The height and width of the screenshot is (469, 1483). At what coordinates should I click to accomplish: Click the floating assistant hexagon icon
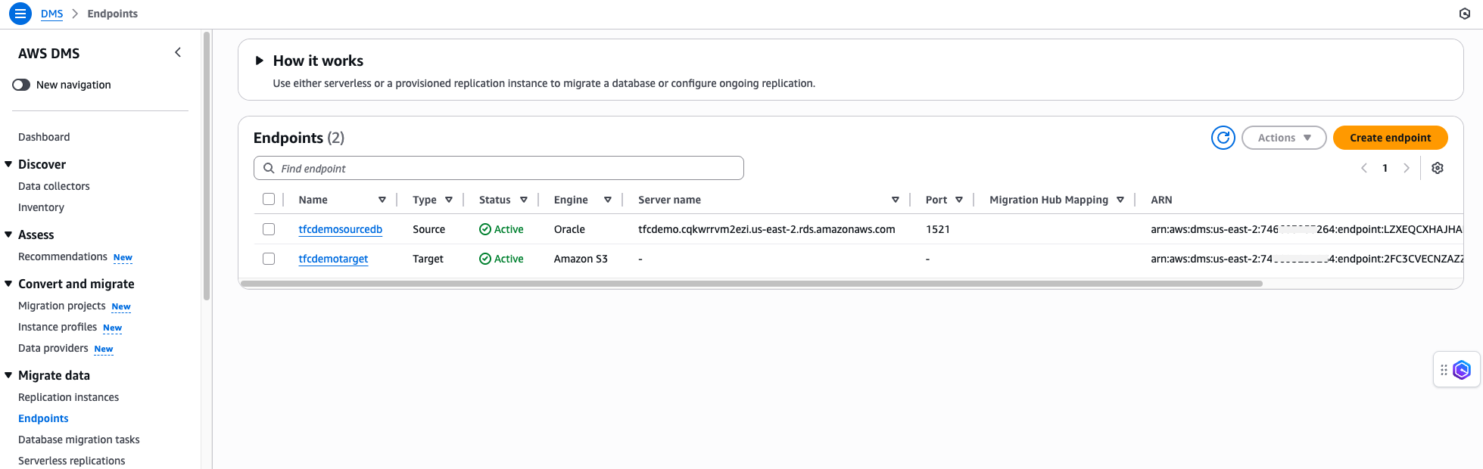[x=1462, y=370]
